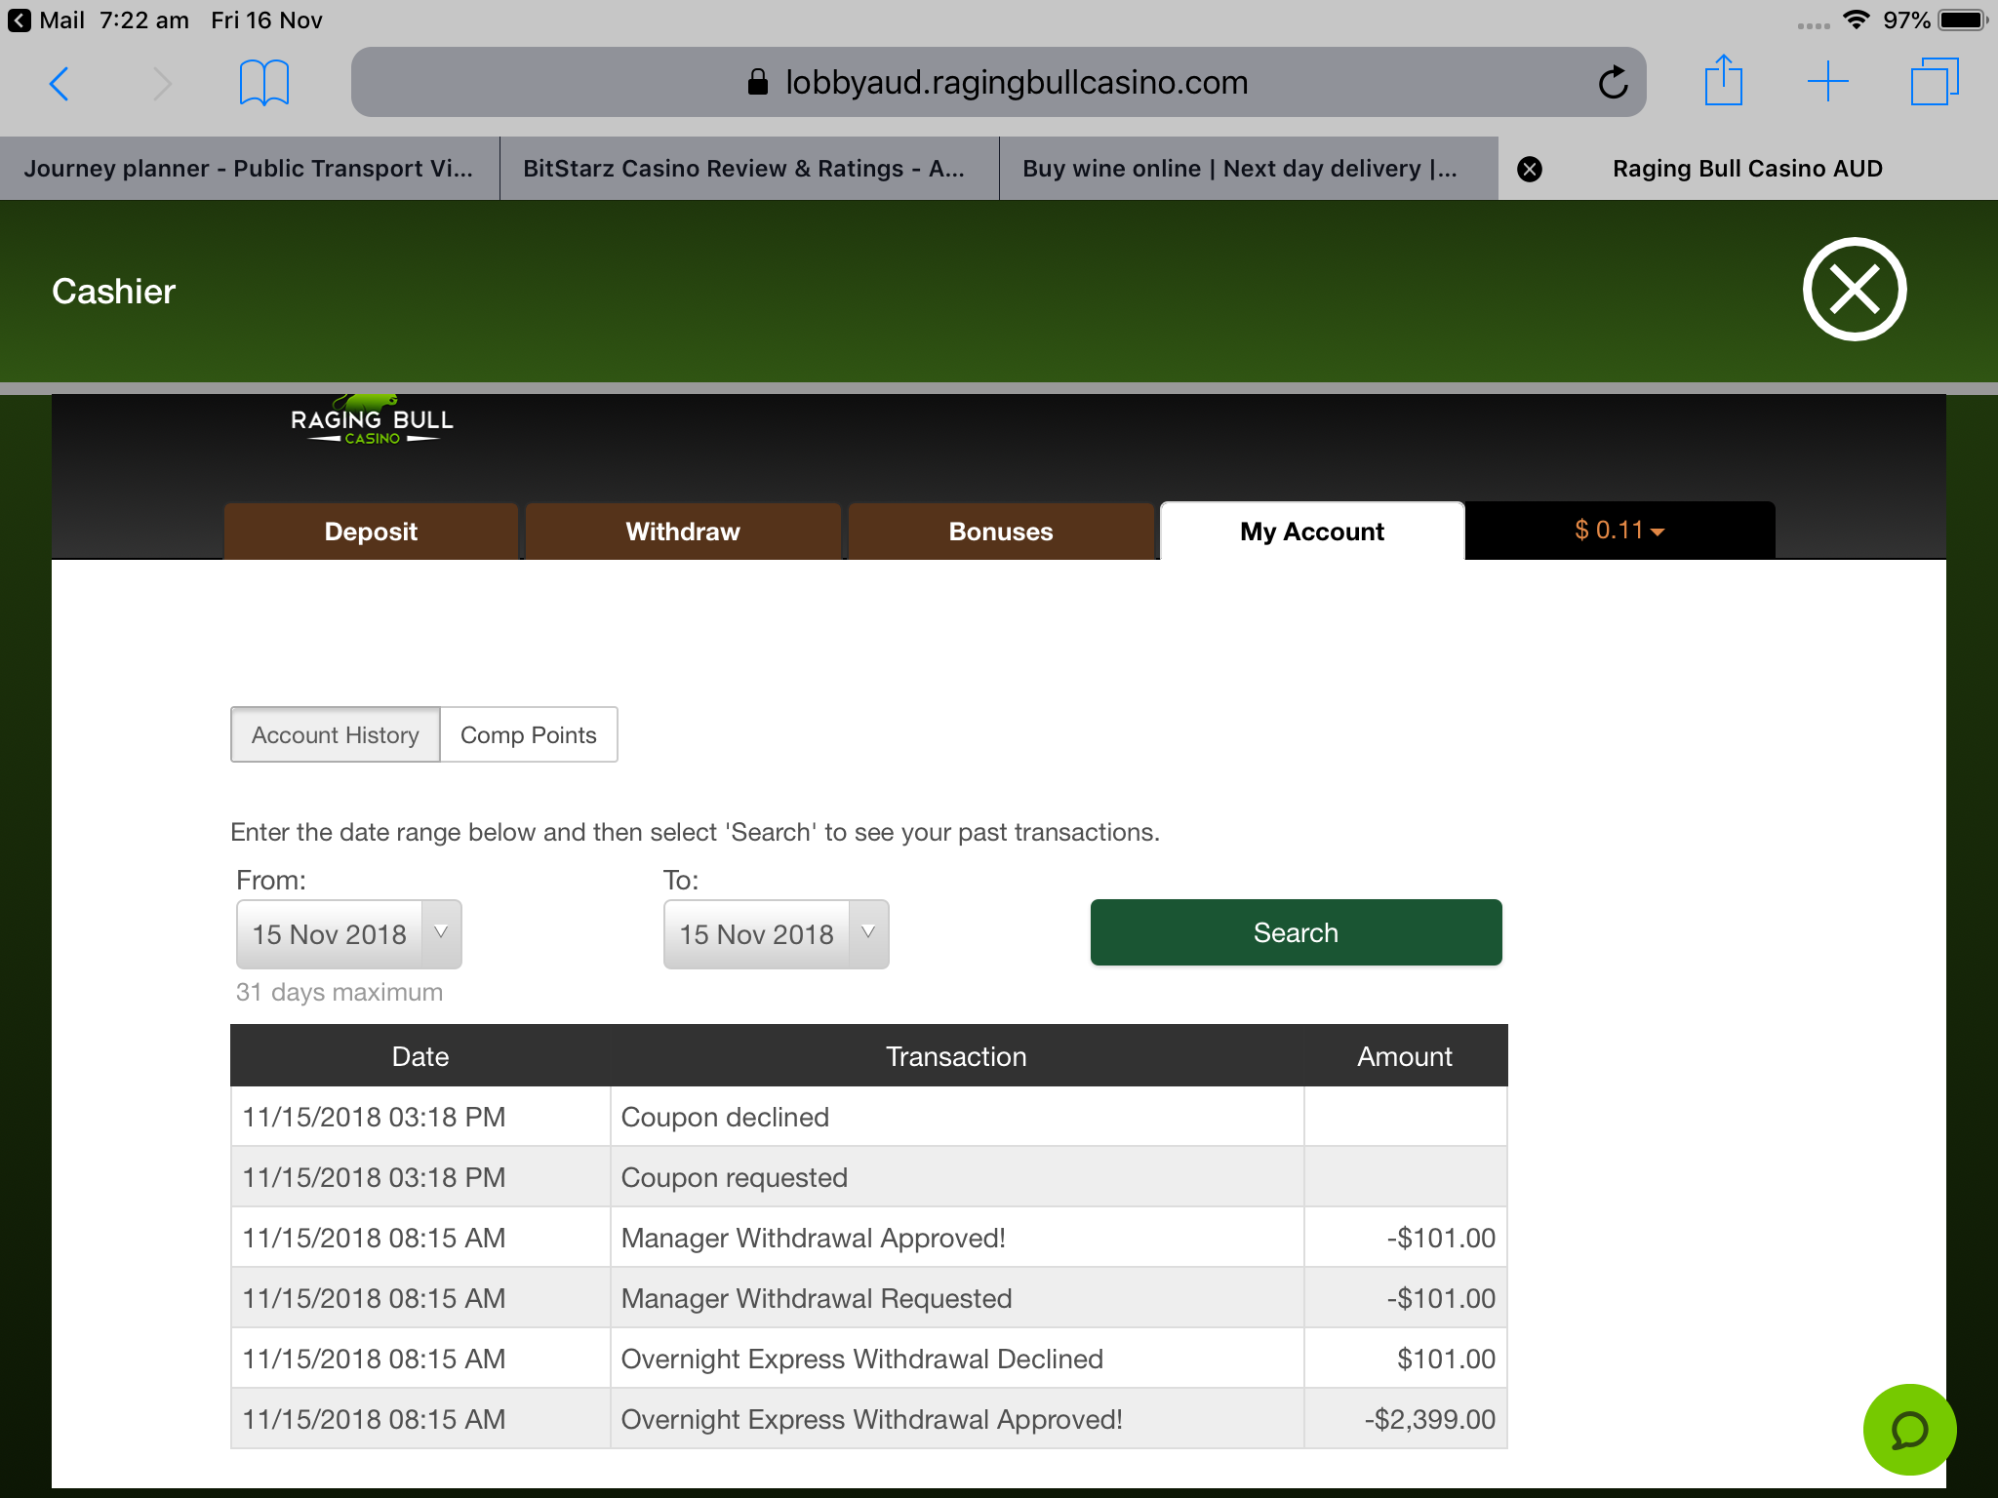
Task: Switch to Comp Points view
Action: pos(529,734)
